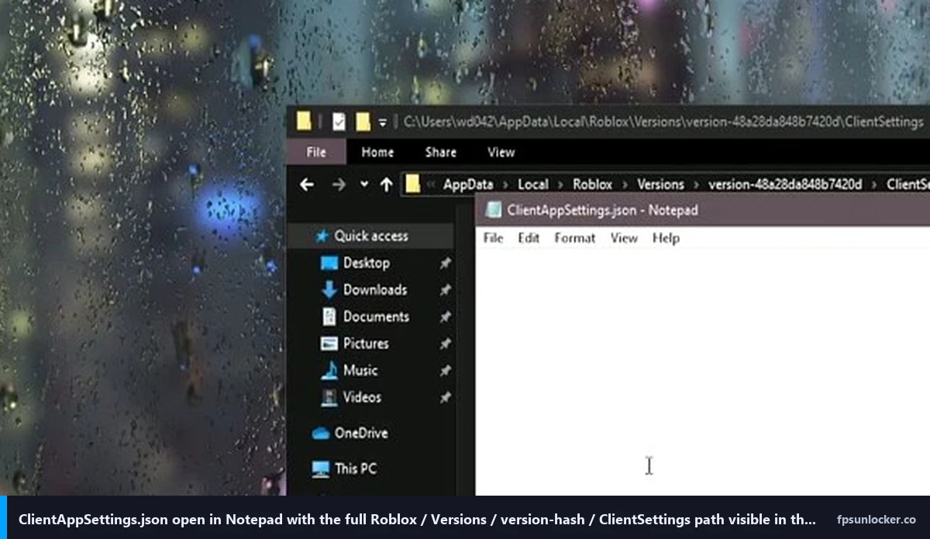Expand the chevron after Roblox breadcrumb
This screenshot has height=539, width=930.
coord(625,185)
